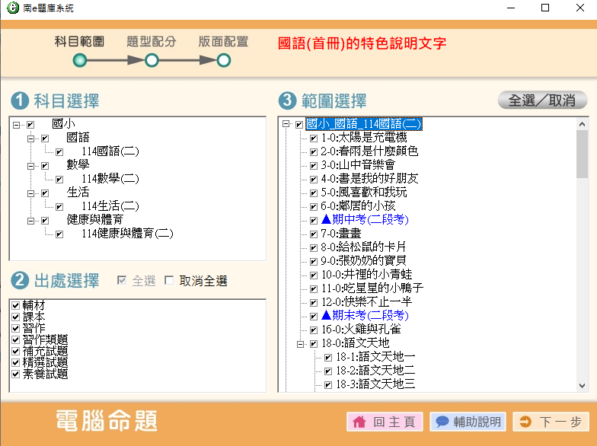The image size is (597, 446).
Task: Click the scroll down arrow in 範圍選擇 list
Action: (583, 386)
